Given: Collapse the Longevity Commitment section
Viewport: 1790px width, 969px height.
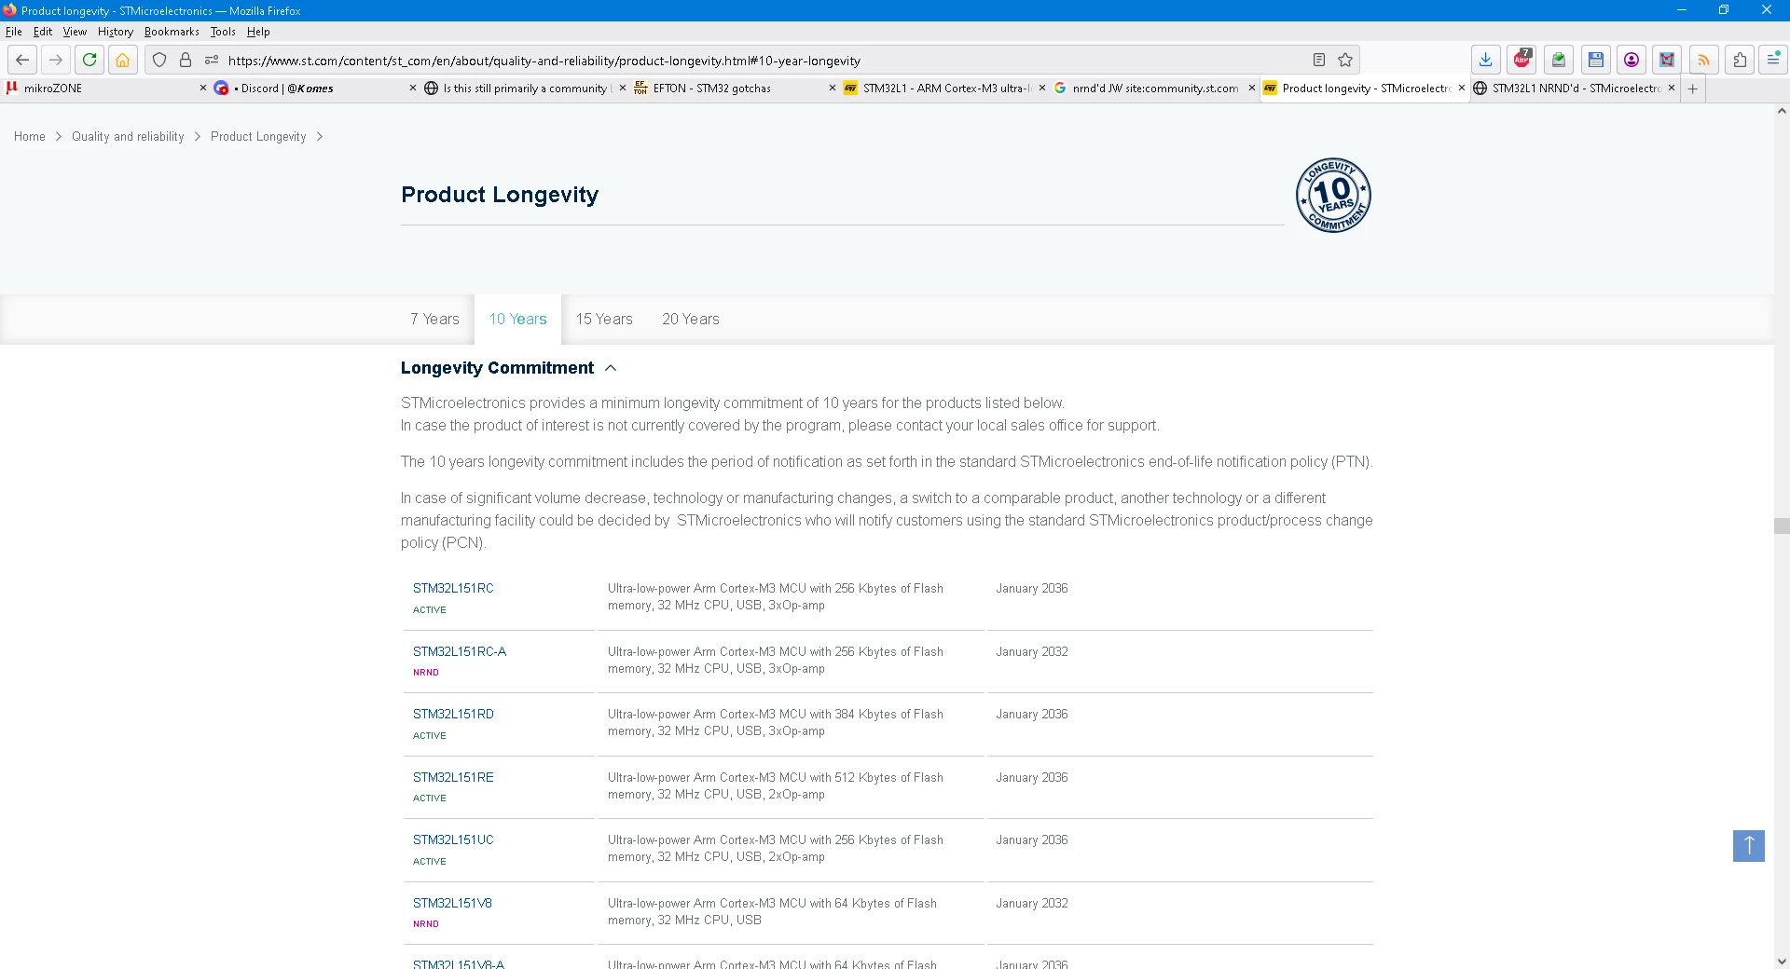Looking at the screenshot, I should coord(611,368).
